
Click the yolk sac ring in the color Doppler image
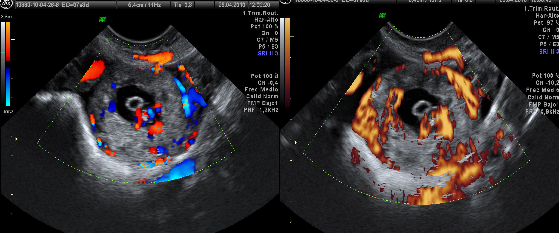click(134, 103)
